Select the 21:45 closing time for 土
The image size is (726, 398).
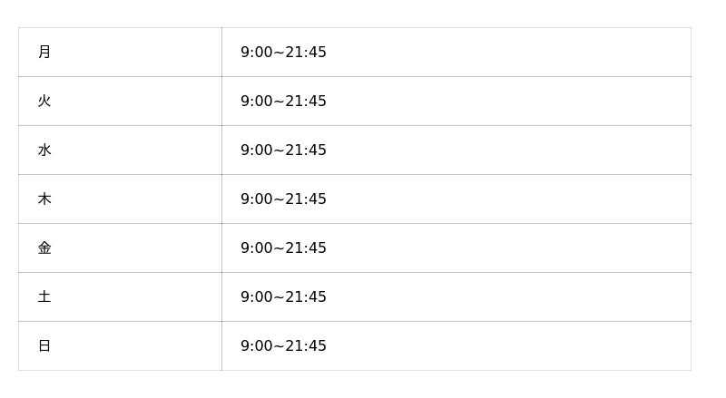[306, 297]
